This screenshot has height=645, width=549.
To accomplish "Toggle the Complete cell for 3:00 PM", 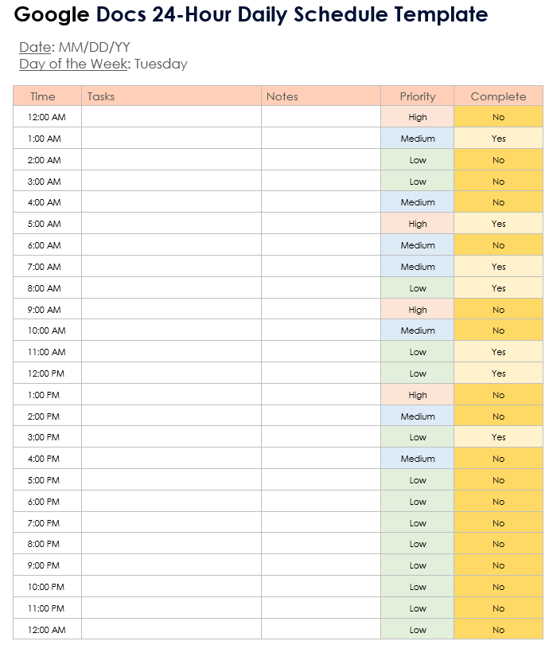I will (498, 437).
